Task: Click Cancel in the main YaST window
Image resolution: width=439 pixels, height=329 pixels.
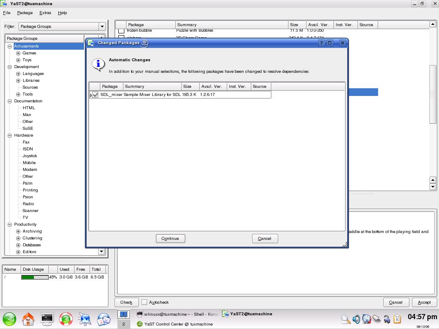Action: pyautogui.click(x=396, y=302)
